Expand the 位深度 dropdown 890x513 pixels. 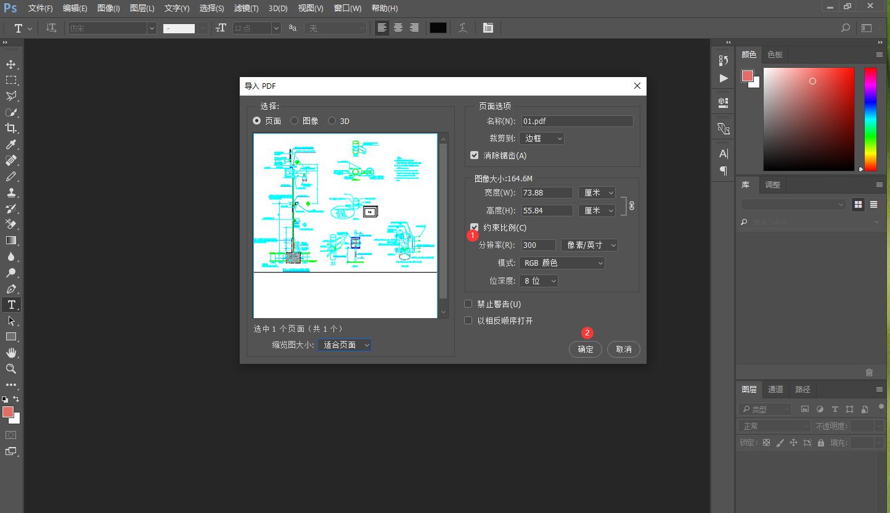click(x=539, y=281)
